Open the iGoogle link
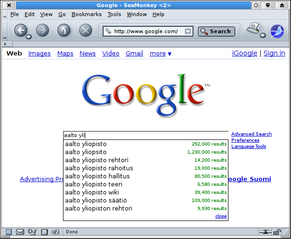 [x=245, y=53]
